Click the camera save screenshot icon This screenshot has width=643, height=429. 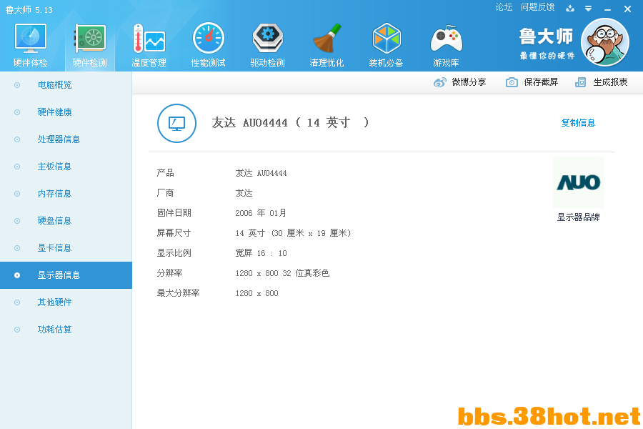[512, 82]
